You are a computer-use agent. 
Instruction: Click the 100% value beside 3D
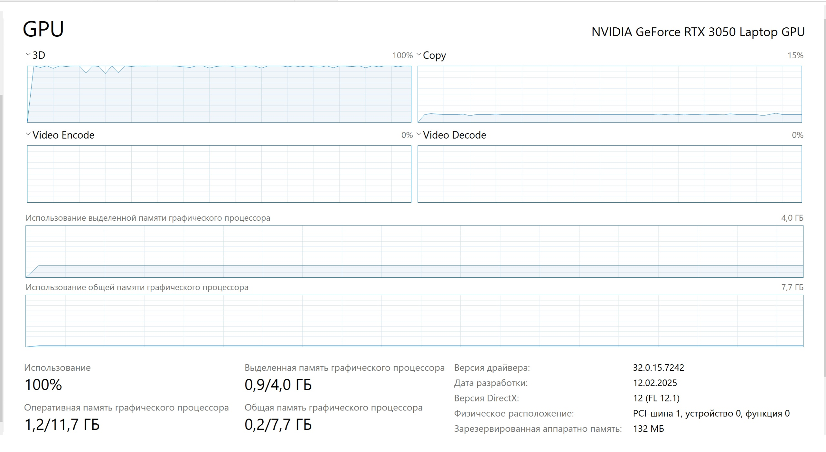402,55
